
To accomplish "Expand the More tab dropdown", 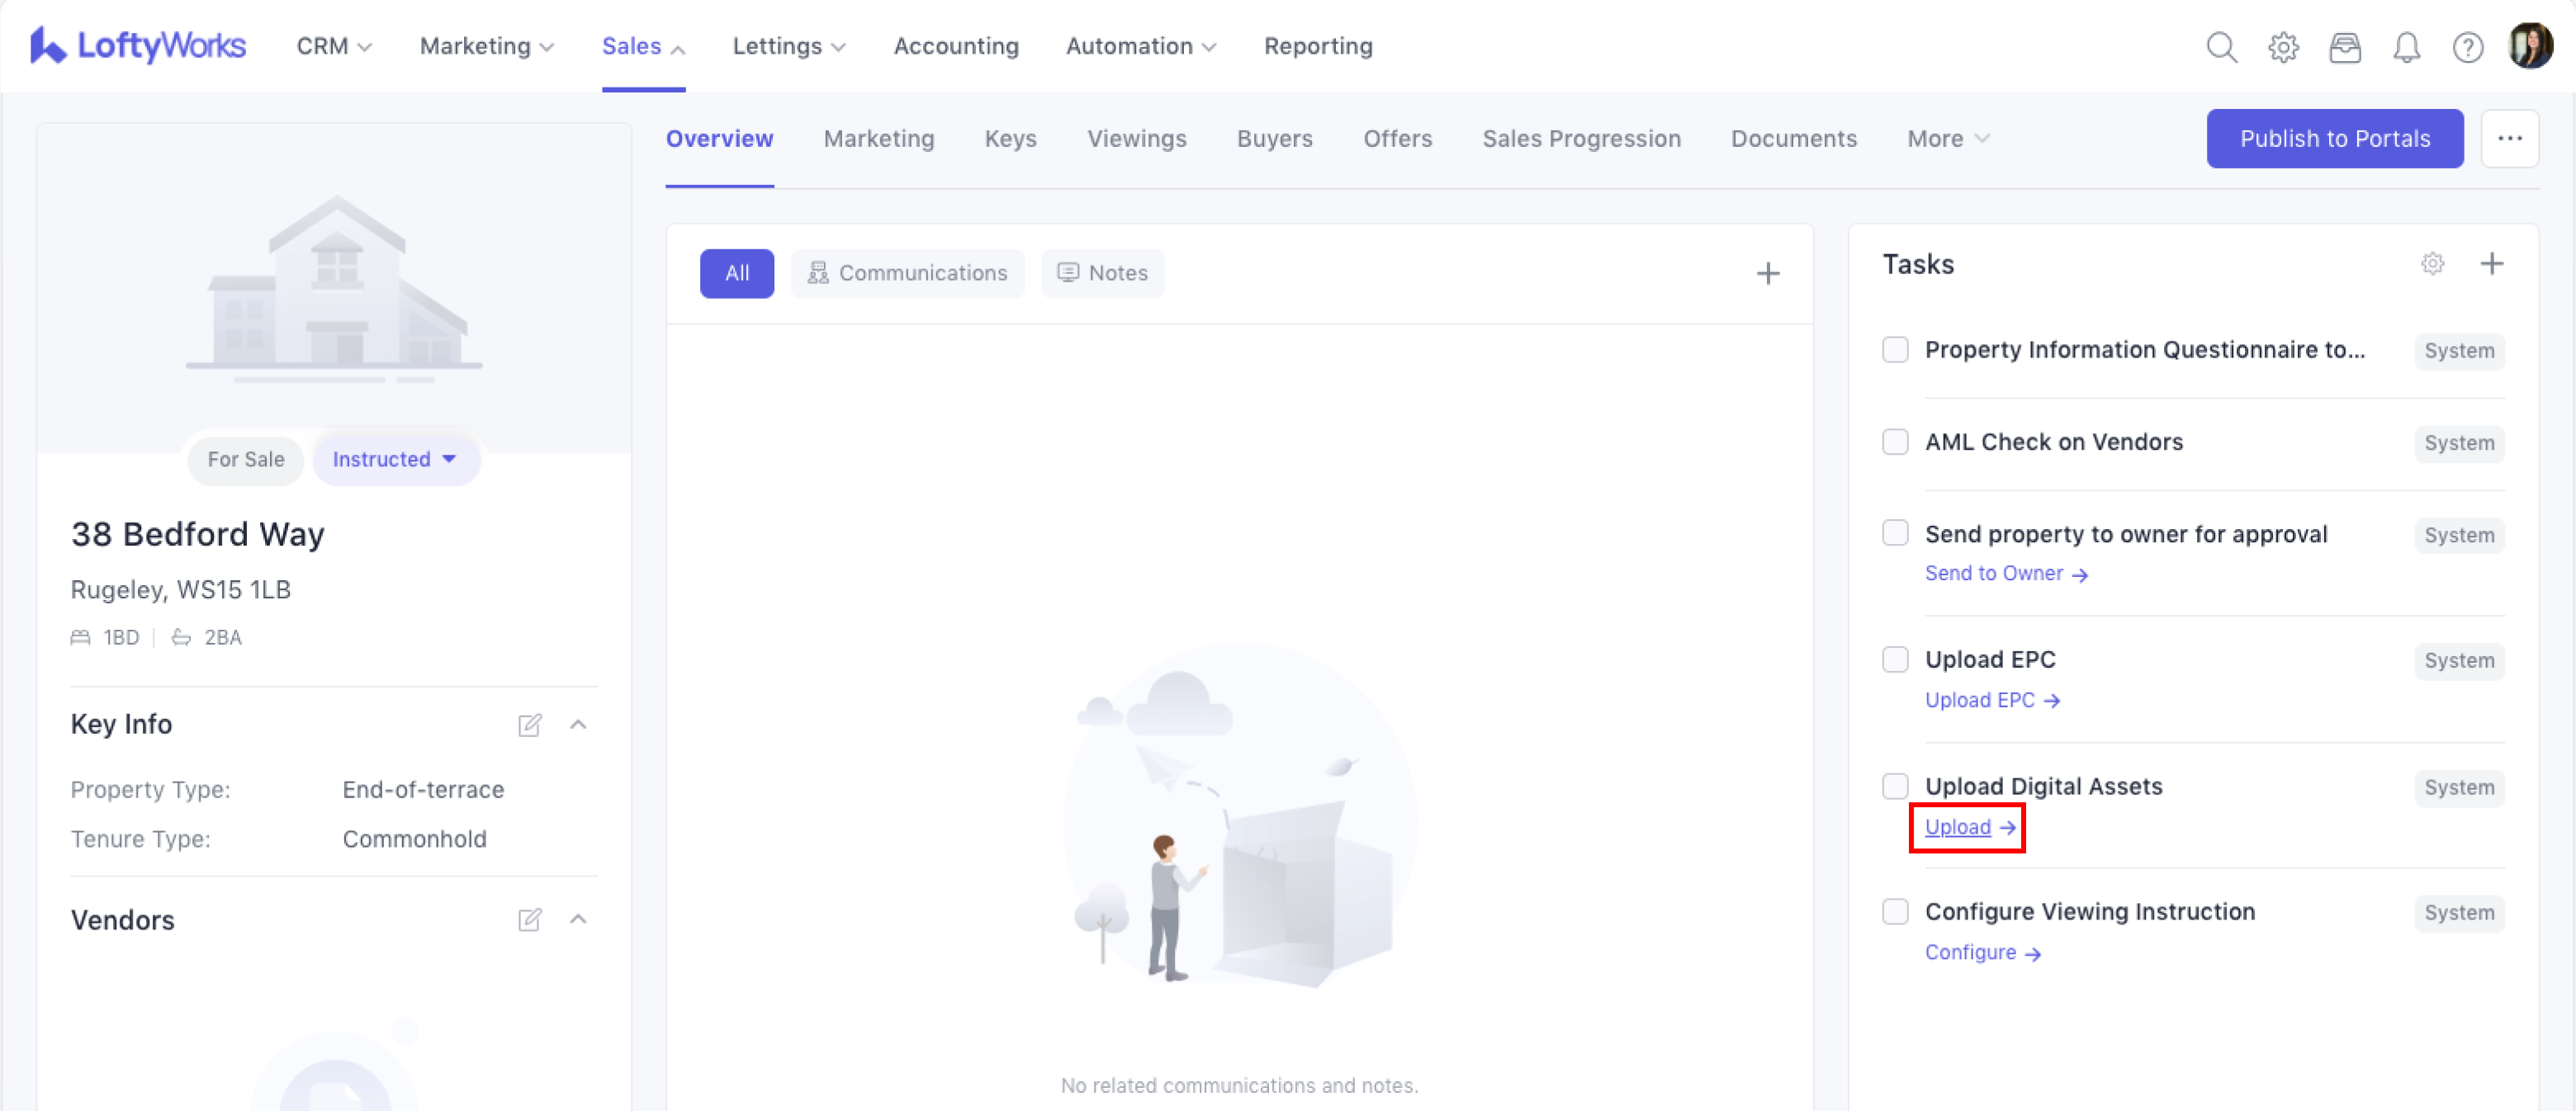I will (x=1947, y=139).
